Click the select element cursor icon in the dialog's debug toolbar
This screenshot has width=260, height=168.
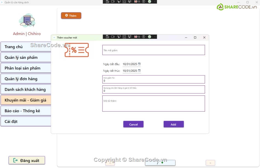click(x=119, y=37)
